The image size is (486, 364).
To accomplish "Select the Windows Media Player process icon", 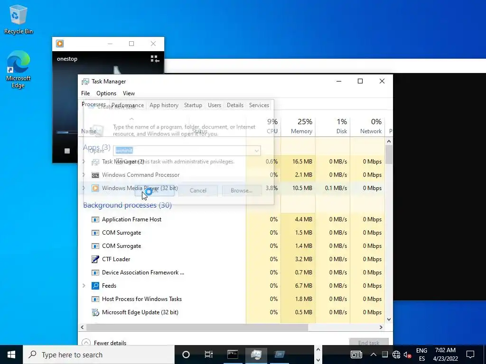I will (95, 188).
